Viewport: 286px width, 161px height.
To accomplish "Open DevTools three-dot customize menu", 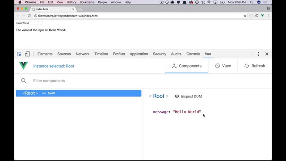I will pyautogui.click(x=258, y=54).
